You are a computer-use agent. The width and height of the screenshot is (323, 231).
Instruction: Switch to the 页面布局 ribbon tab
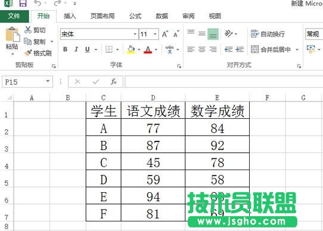point(103,16)
